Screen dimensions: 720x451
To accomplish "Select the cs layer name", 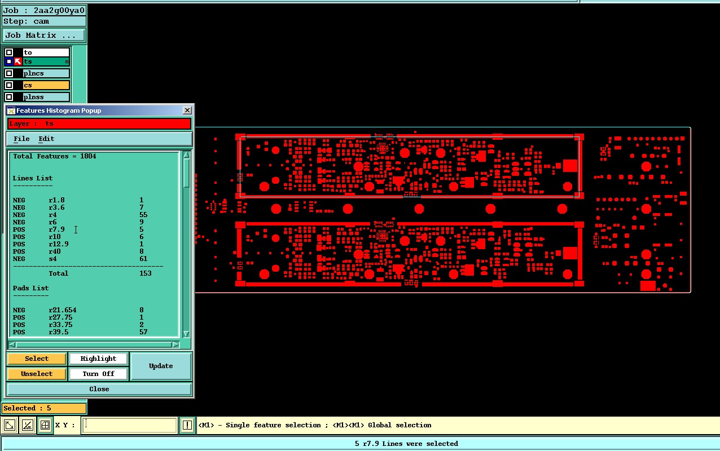I will (x=46, y=85).
